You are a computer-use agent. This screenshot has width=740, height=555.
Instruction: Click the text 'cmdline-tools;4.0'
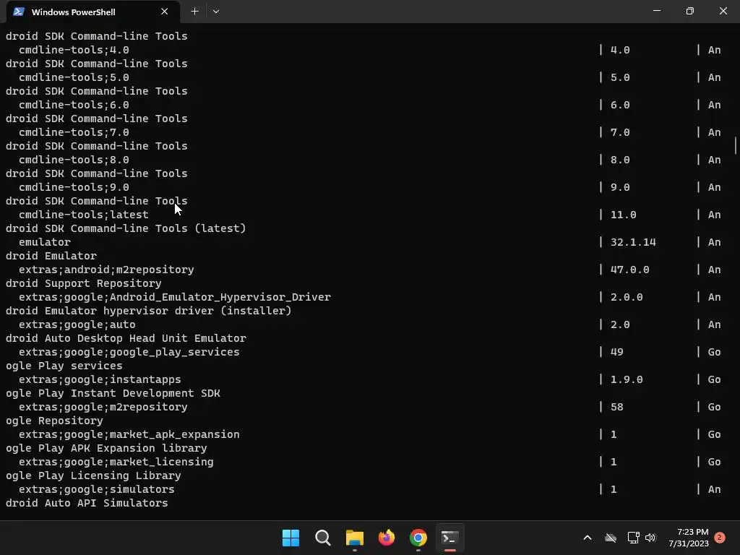74,50
